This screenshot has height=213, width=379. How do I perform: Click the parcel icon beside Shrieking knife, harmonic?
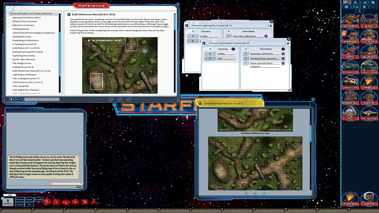click(283, 58)
